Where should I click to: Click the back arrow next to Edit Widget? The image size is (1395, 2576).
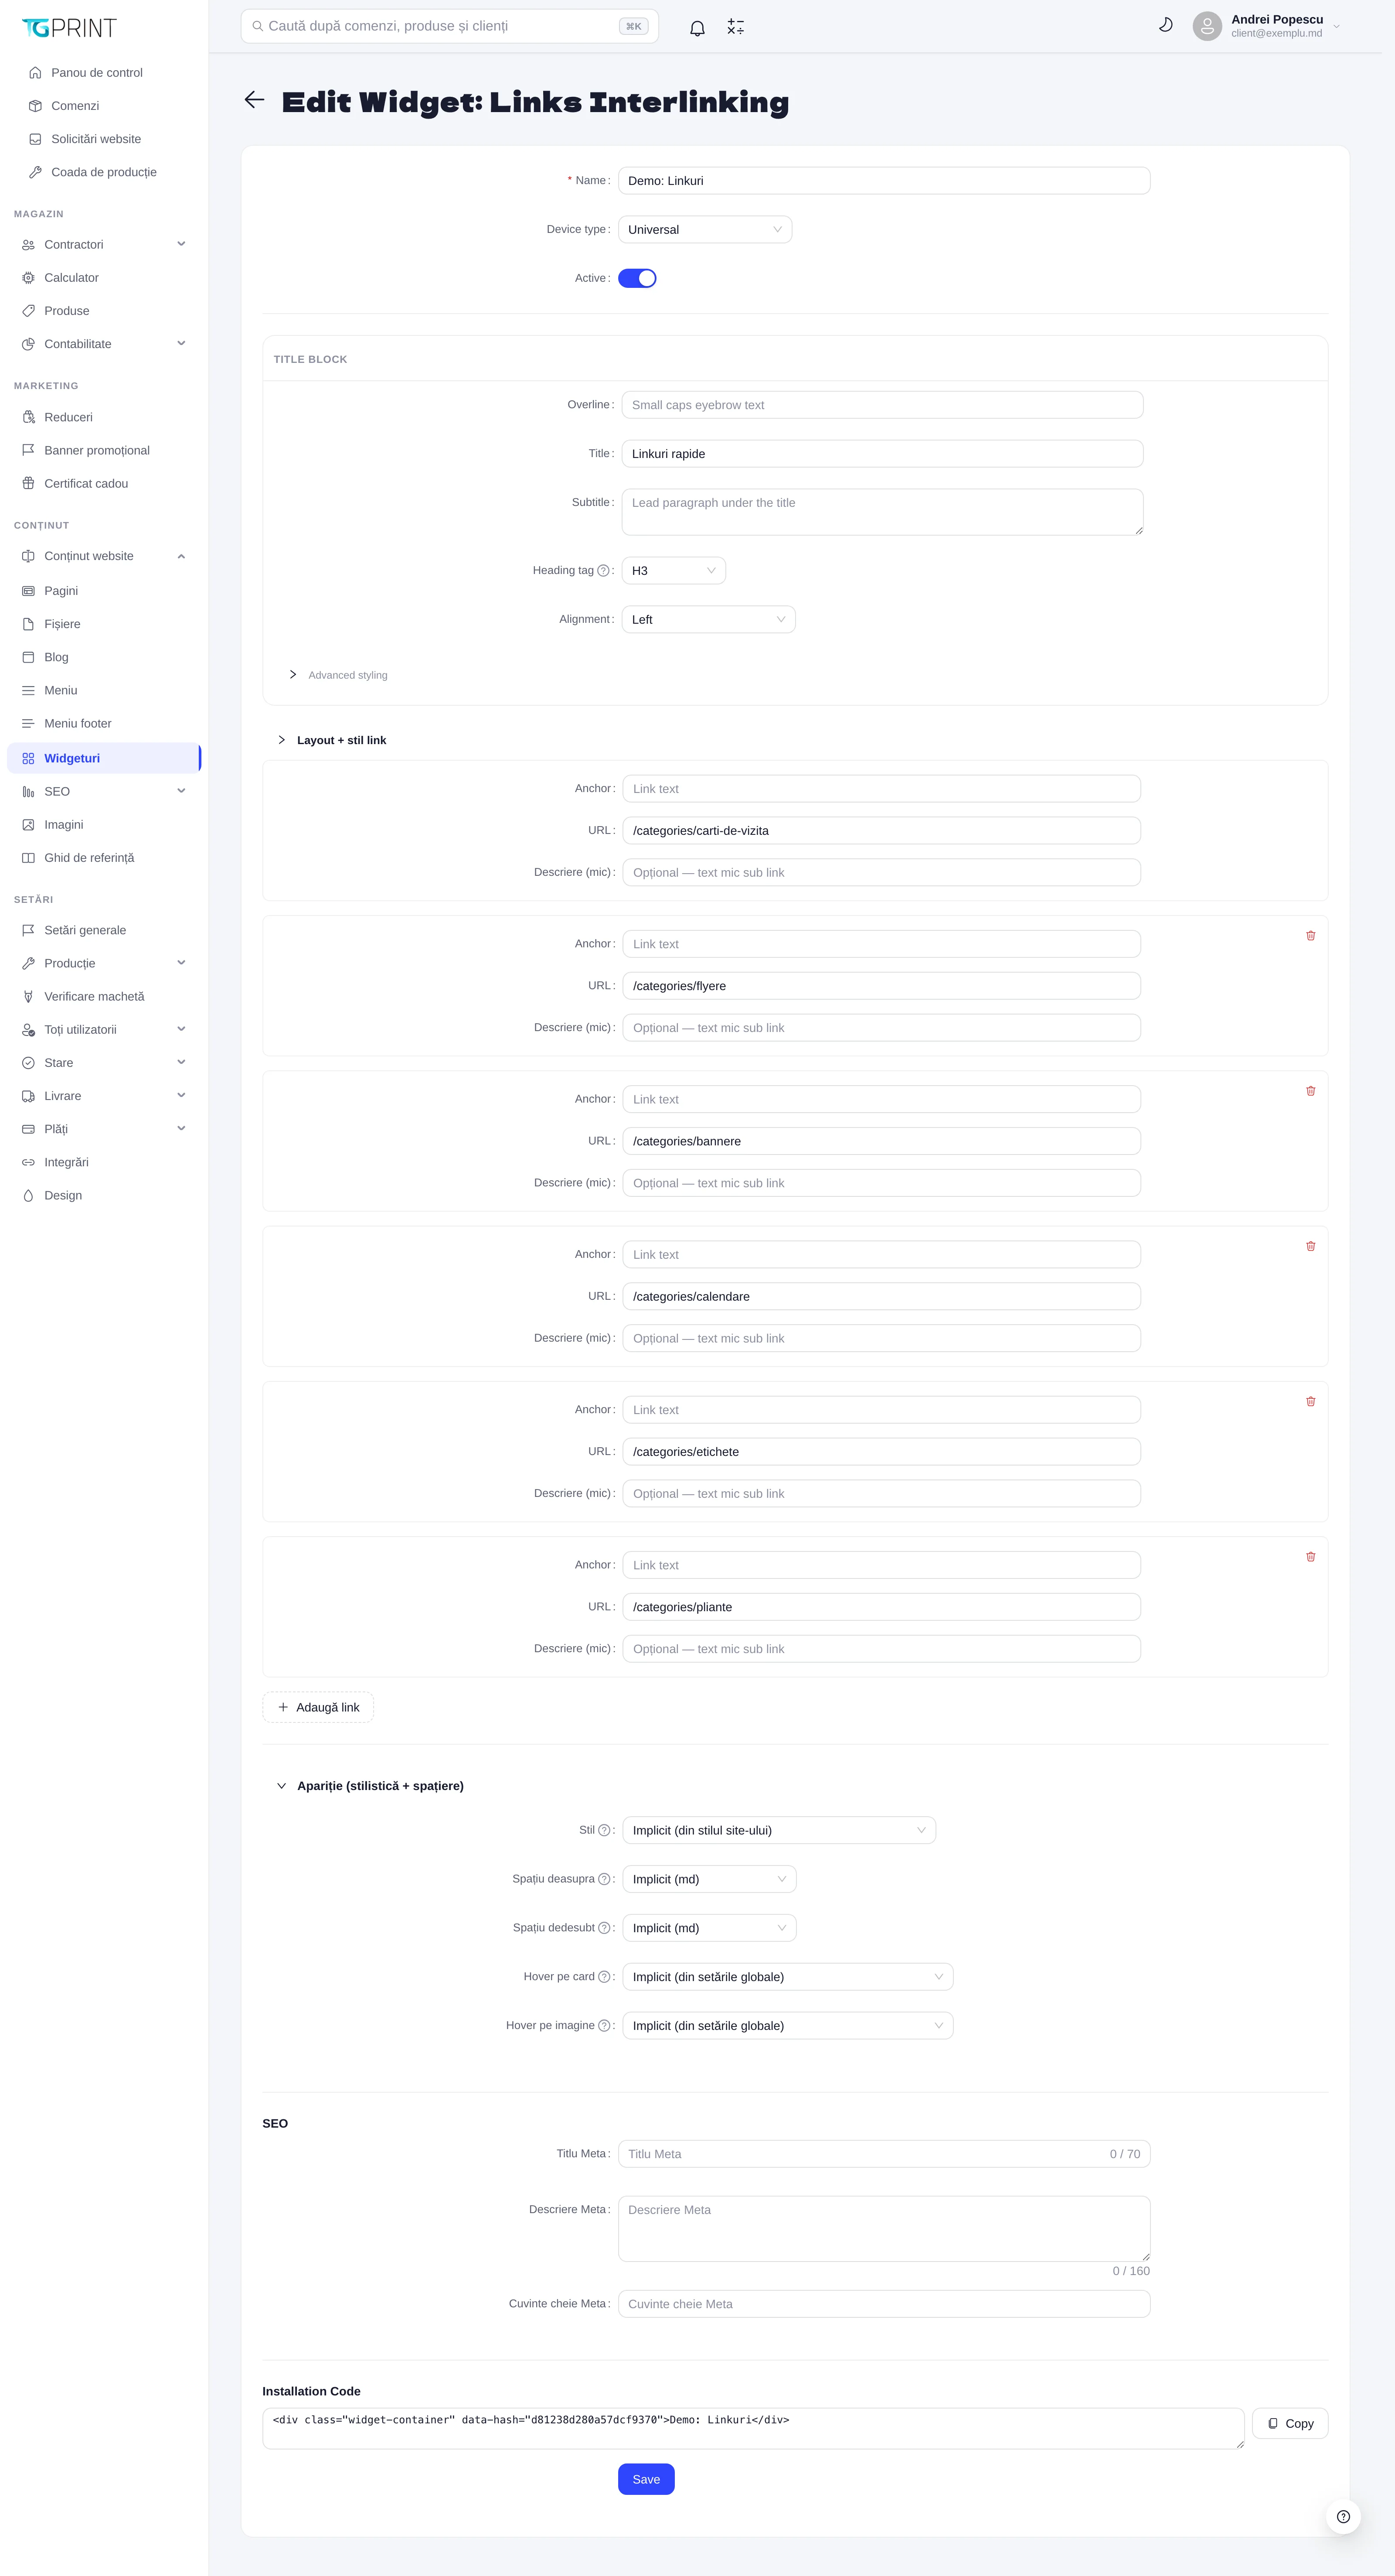255,100
